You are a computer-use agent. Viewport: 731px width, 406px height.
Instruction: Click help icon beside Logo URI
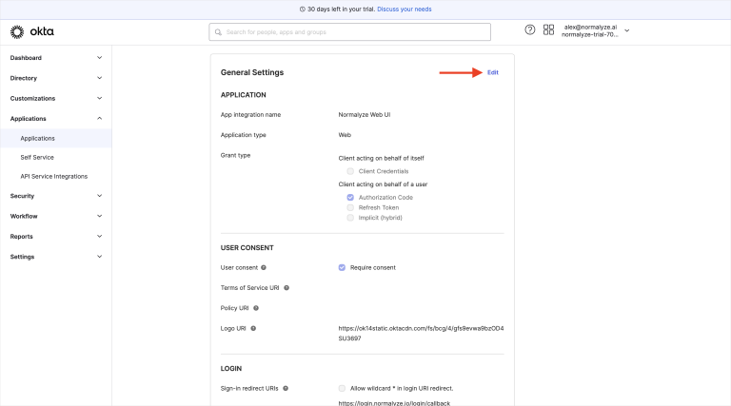(253, 328)
